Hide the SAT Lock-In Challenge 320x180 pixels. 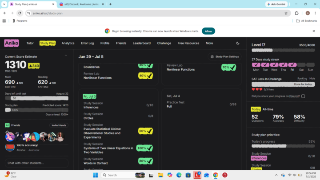[312, 79]
